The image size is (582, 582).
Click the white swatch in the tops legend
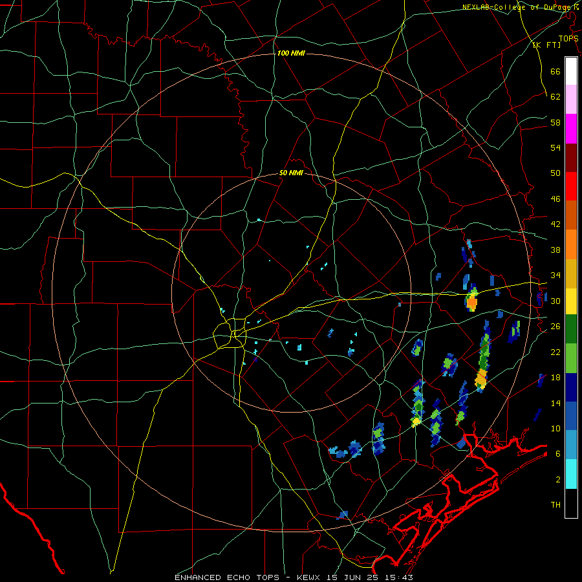[x=571, y=71]
